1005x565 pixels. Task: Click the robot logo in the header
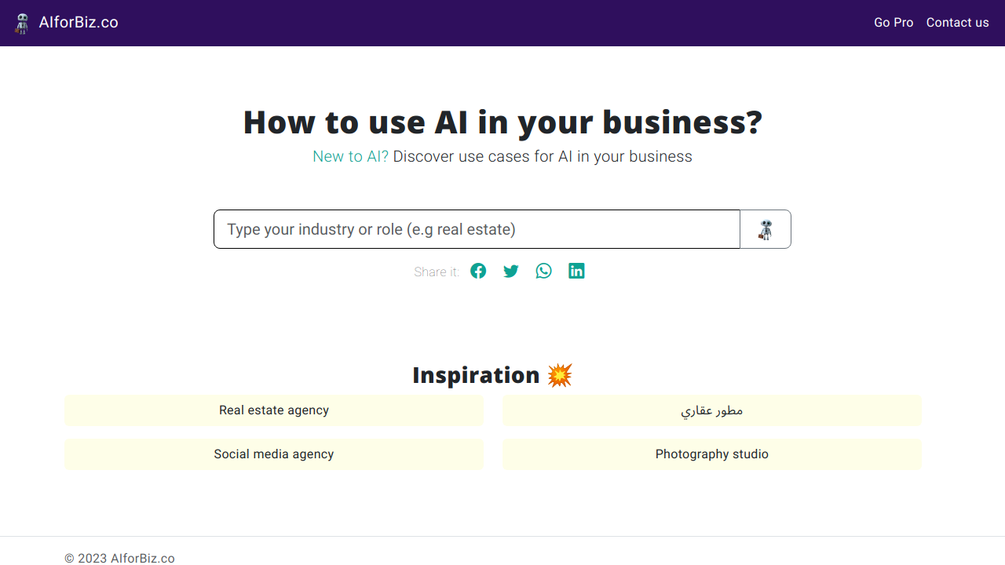point(22,23)
